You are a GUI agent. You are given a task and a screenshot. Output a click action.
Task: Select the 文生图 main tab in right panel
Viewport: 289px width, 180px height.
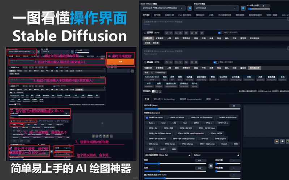tap(146, 15)
